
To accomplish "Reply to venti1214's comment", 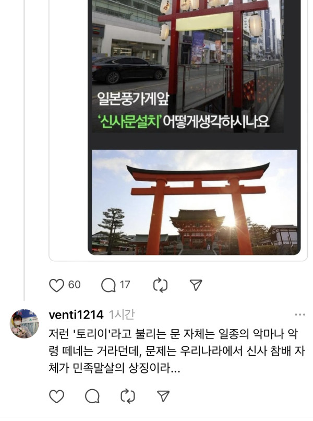I will (92, 396).
